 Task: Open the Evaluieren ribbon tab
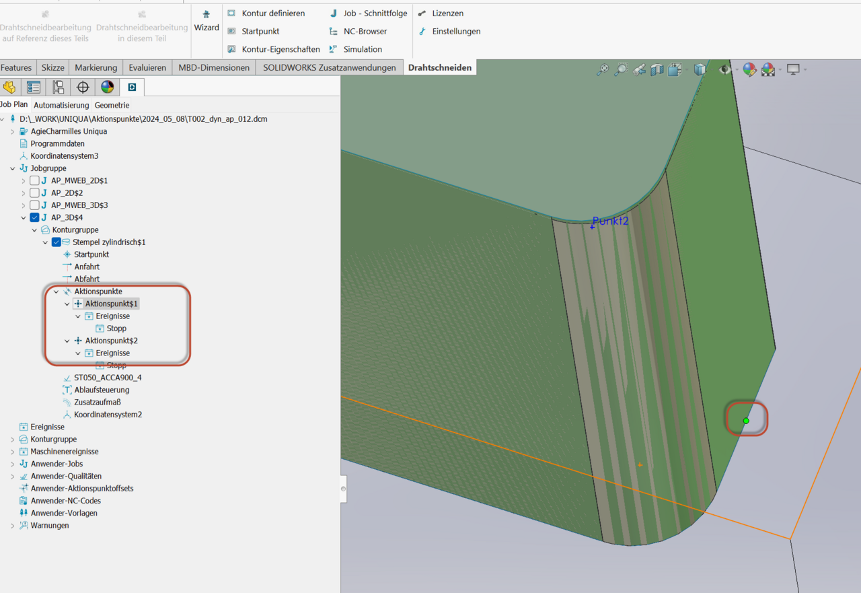(x=147, y=67)
